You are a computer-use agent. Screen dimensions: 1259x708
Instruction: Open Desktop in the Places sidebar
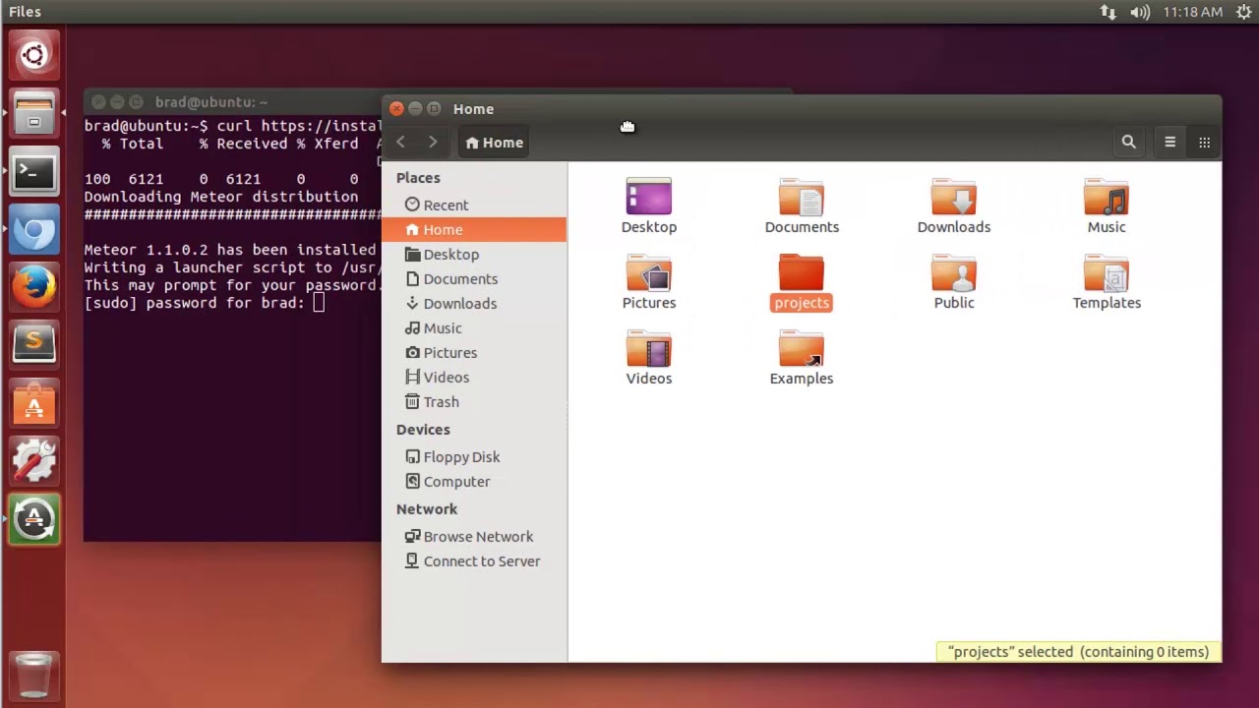click(x=474, y=254)
